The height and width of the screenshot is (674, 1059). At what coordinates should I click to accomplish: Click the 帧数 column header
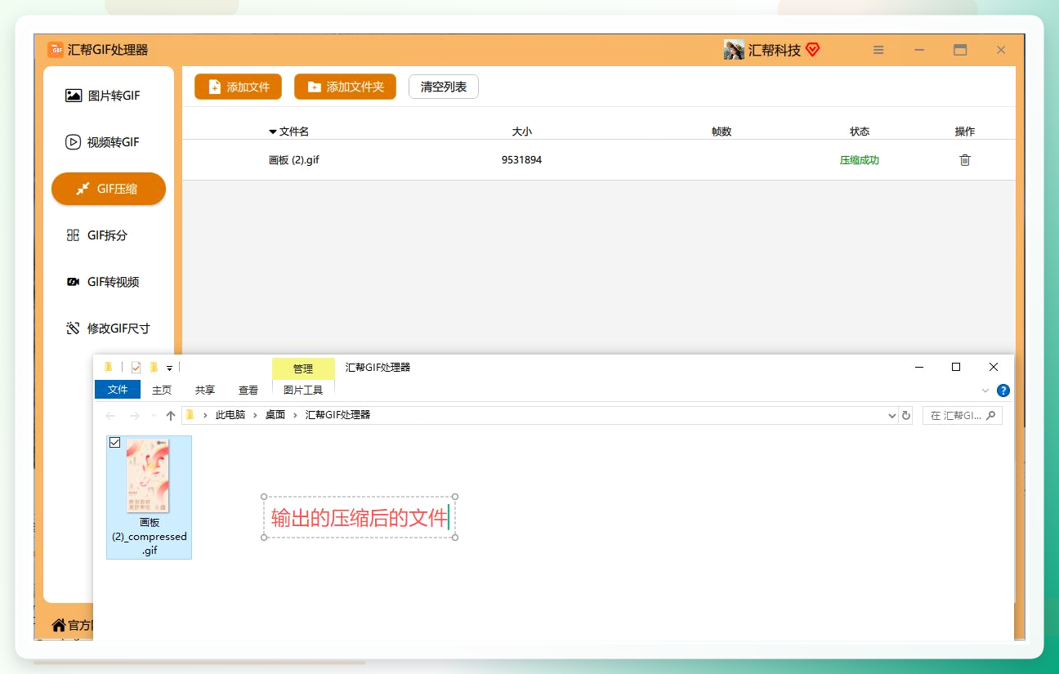pyautogui.click(x=722, y=132)
